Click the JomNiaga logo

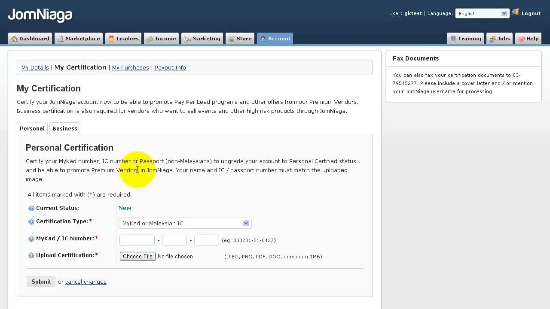(x=40, y=15)
